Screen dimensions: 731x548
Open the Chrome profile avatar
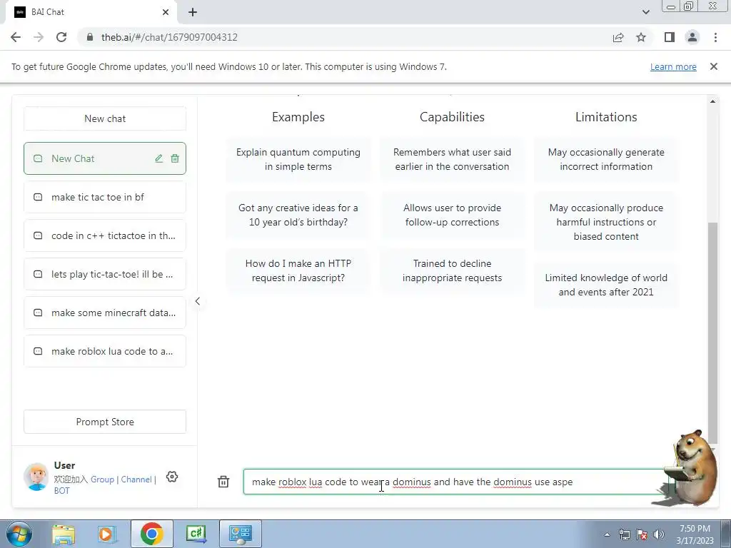[x=692, y=37]
